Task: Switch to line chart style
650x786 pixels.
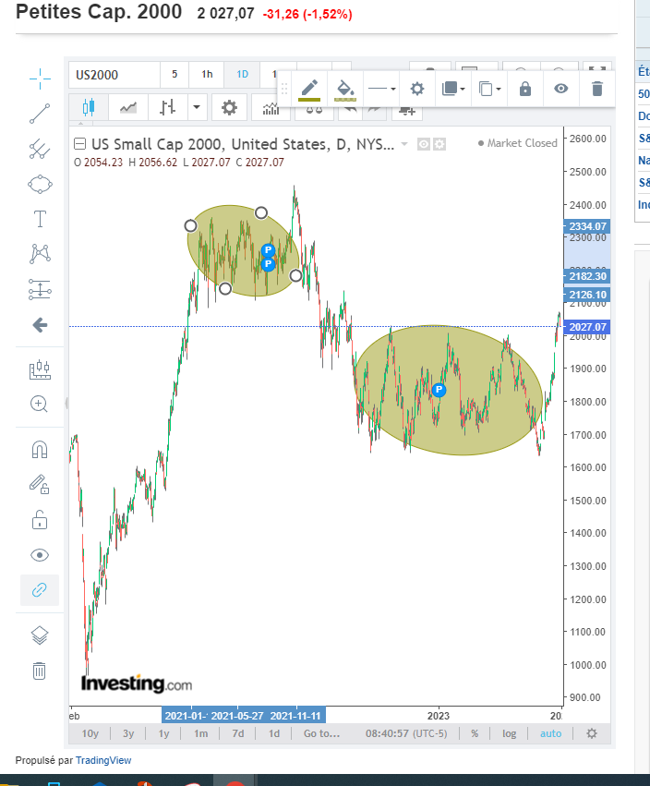Action: coord(128,107)
